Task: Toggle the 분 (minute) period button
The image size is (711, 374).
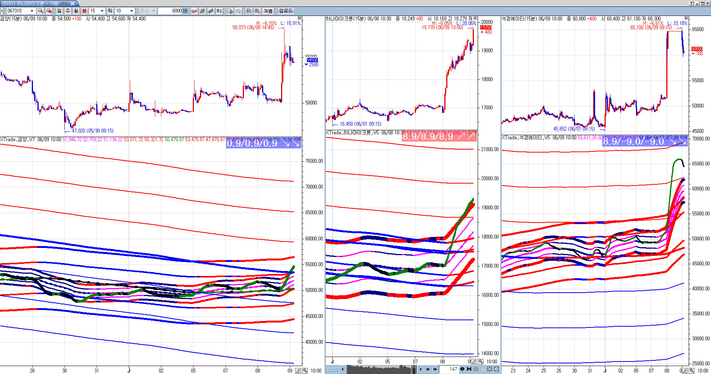Action: (x=84, y=11)
